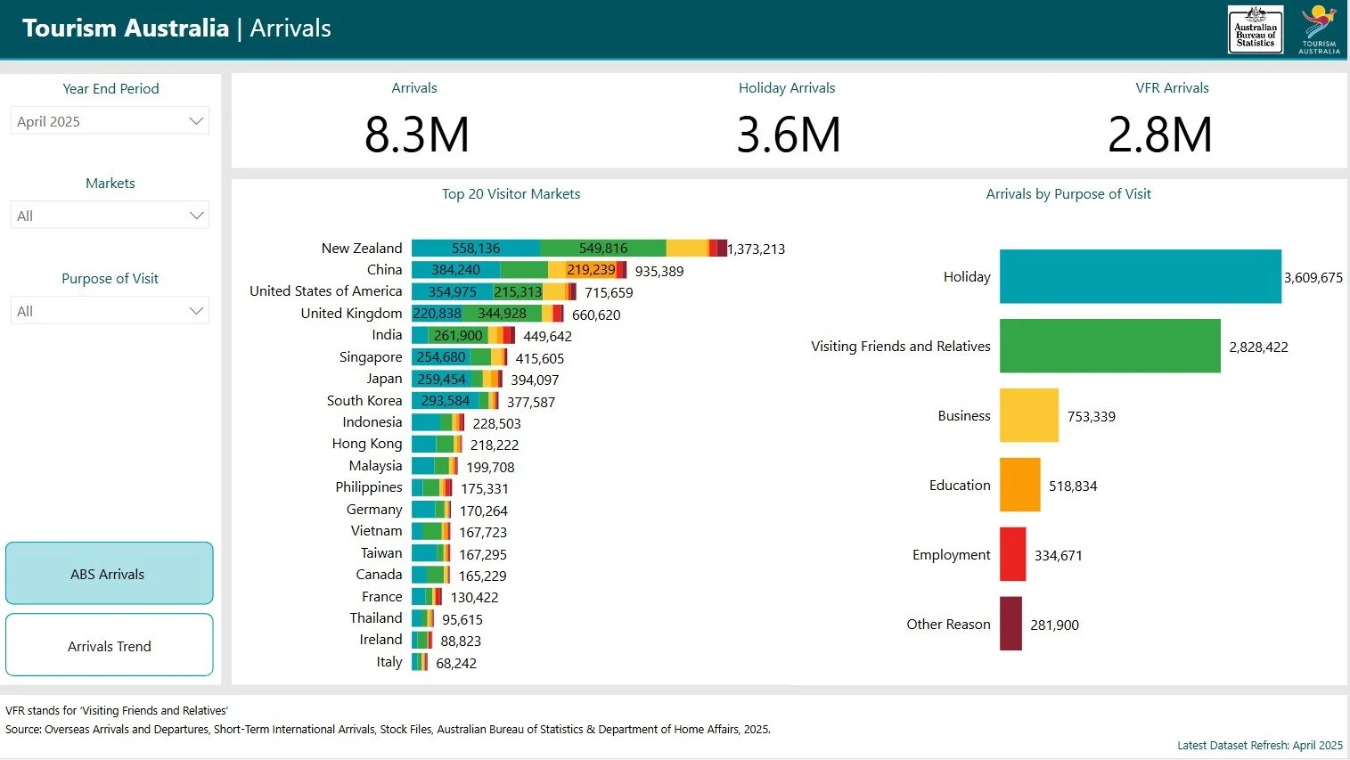The width and height of the screenshot is (1350, 760).
Task: Click the Tourism Australia kangaroo logo
Action: 1319,29
